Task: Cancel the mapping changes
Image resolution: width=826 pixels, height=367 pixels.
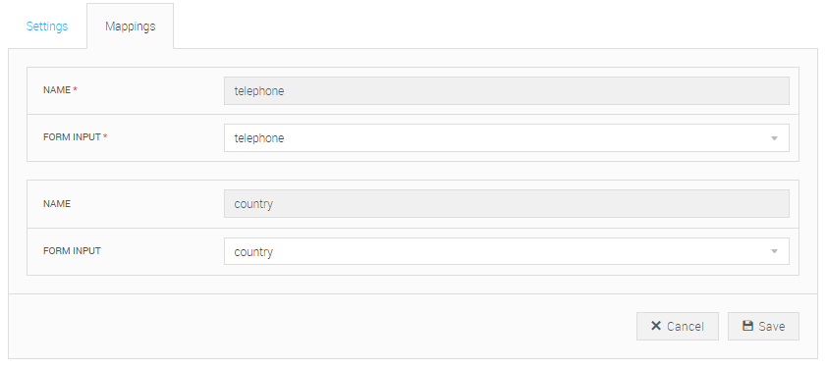Action: [678, 326]
